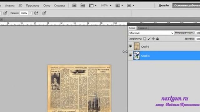200x112 pixels.
Task: Launch Adobe Bridge from the application bar
Action: click(x=74, y=6)
